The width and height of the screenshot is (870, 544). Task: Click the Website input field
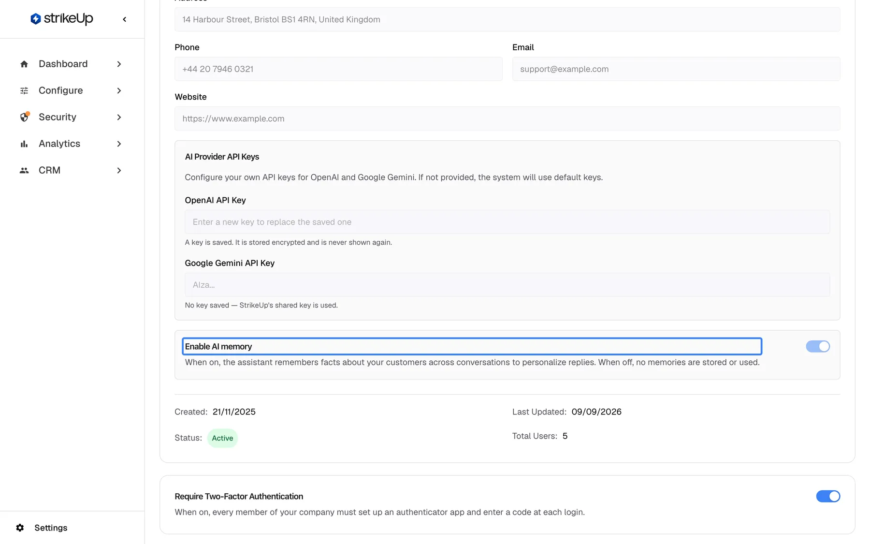[x=507, y=118]
